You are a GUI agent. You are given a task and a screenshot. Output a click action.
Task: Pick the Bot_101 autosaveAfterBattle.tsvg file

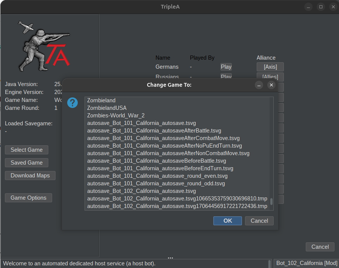pyautogui.click(x=177, y=131)
